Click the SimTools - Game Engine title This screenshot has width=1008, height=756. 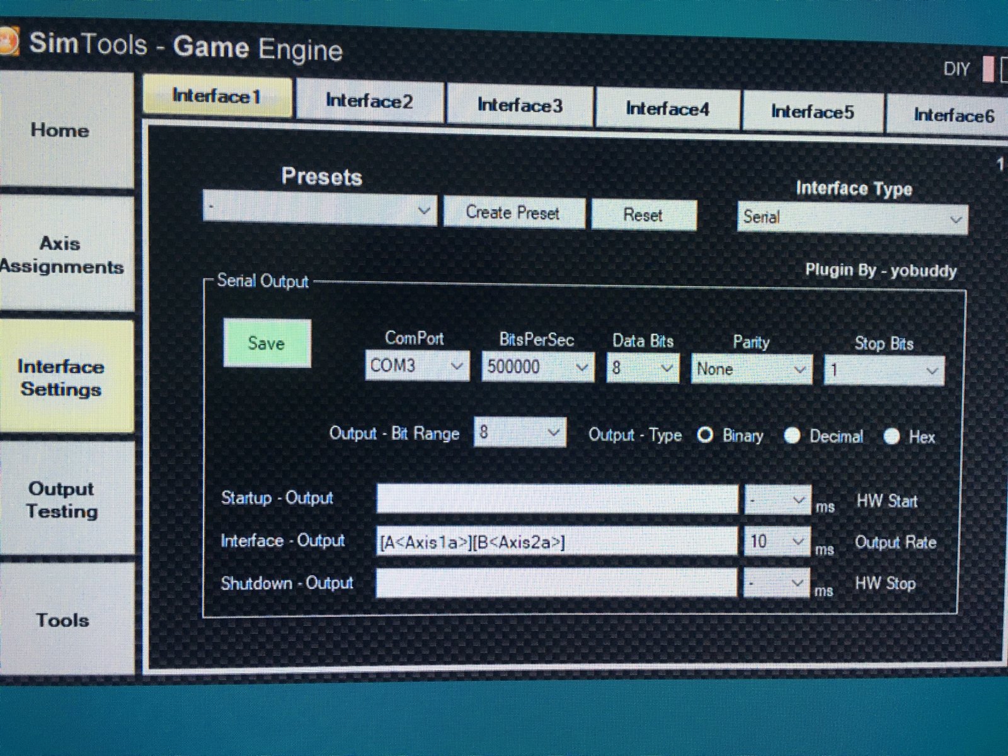tap(186, 47)
